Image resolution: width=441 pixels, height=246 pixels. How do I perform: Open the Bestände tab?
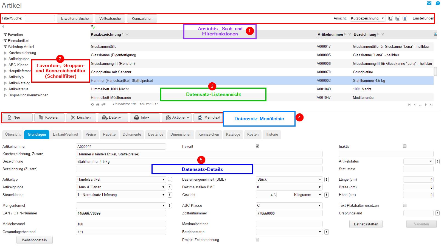[x=156, y=134]
